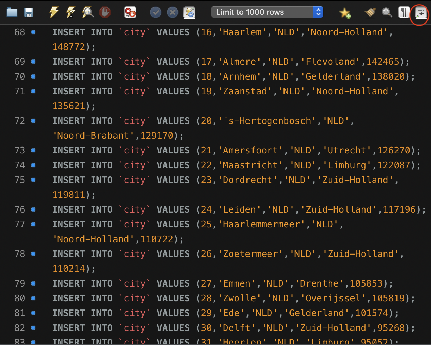The image size is (431, 345).
Task: Open the Limit to 1000 rows dropdown
Action: click(x=267, y=12)
